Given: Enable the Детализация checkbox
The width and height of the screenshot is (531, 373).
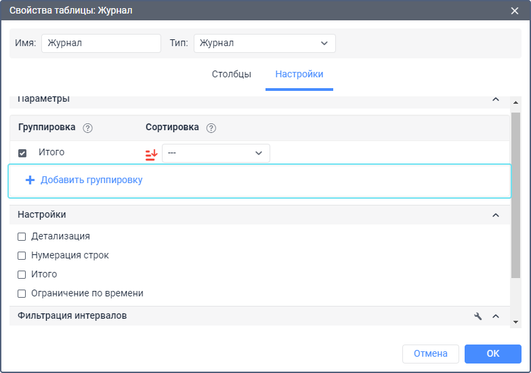Looking at the screenshot, I should point(22,237).
